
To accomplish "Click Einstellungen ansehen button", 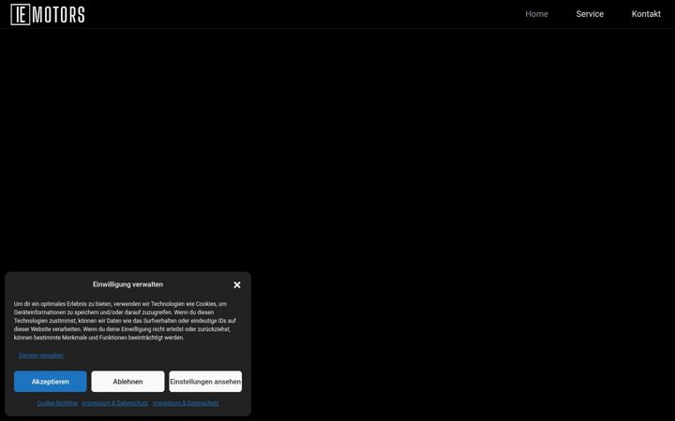I will [x=205, y=382].
